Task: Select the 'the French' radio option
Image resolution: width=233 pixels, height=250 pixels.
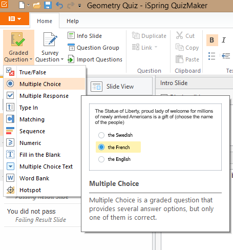Action: 101,147
